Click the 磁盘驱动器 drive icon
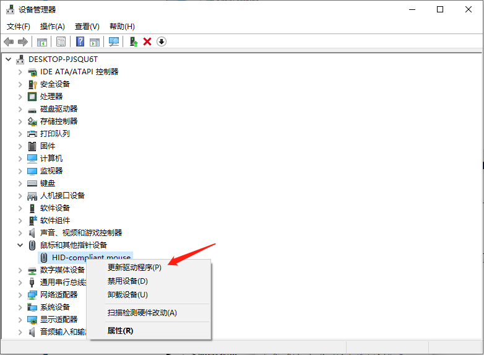This screenshot has height=355, width=484. 32,110
